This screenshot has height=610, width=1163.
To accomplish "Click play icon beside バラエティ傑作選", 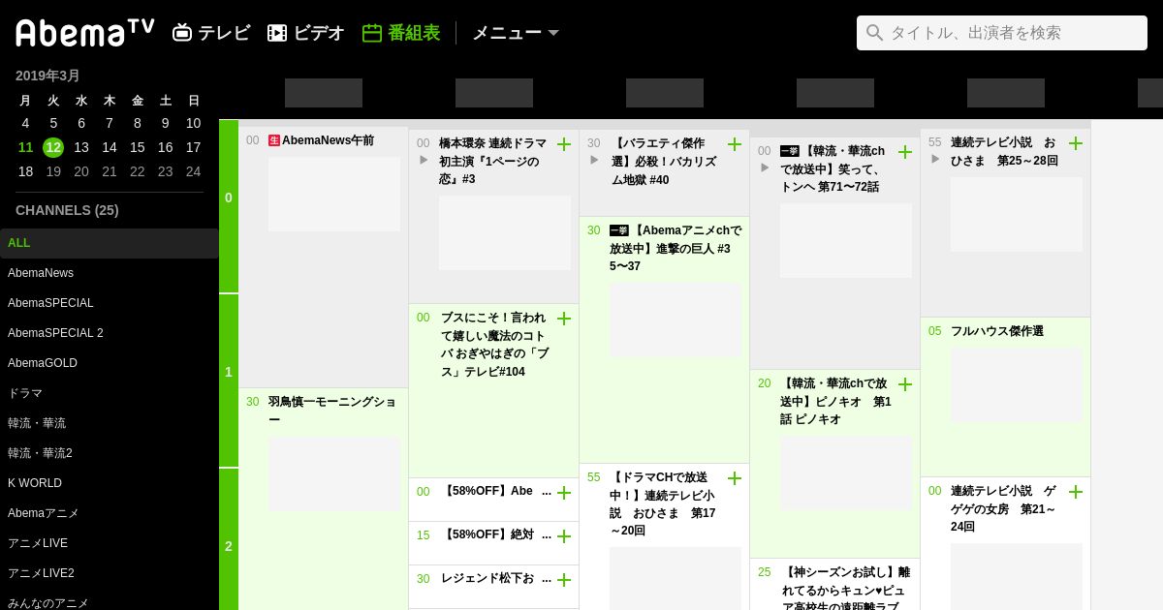I will coord(594,160).
